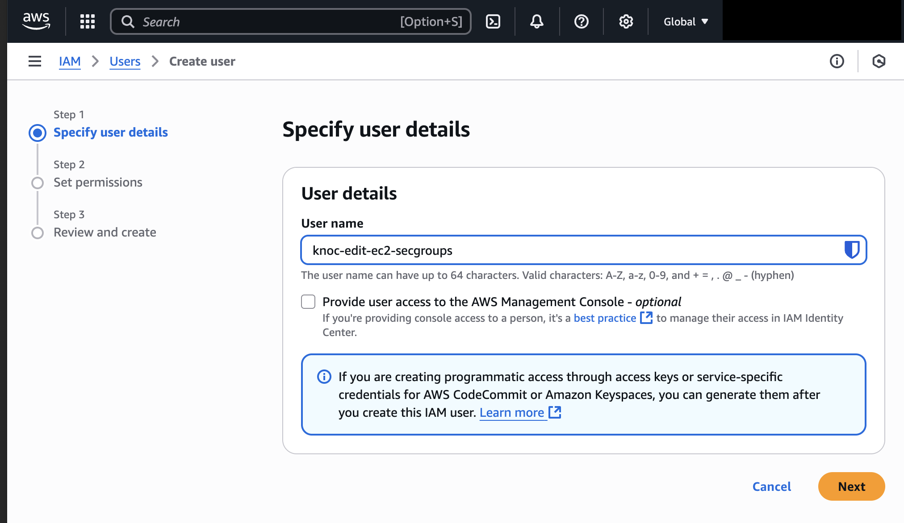This screenshot has width=904, height=523.
Task: Open the notifications bell
Action: pyautogui.click(x=536, y=21)
